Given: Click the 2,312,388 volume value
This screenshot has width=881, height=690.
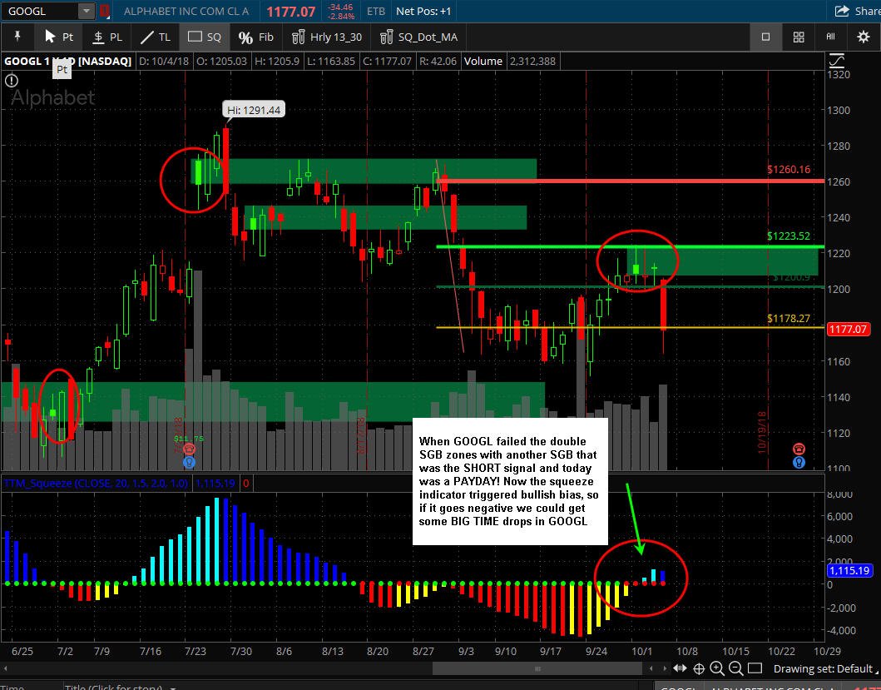Looking at the screenshot, I should [532, 61].
